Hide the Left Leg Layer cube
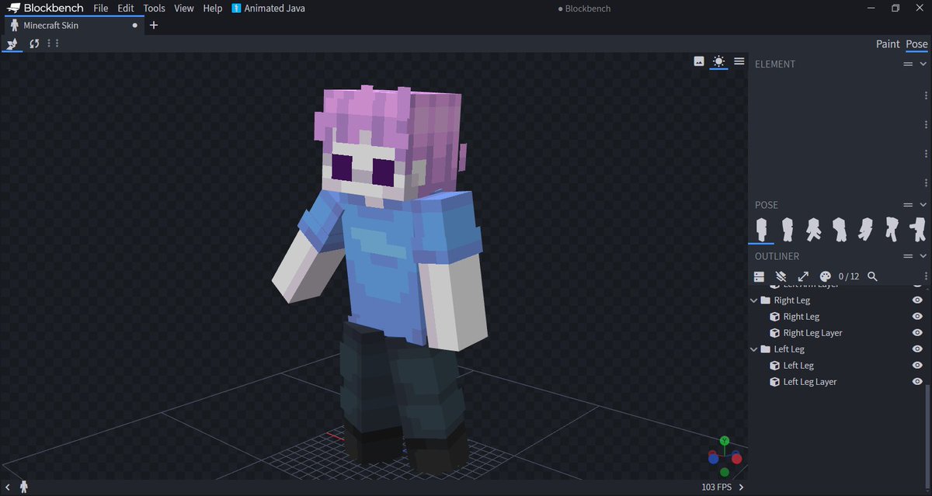Screen dimensions: 932x496 pyautogui.click(x=917, y=382)
